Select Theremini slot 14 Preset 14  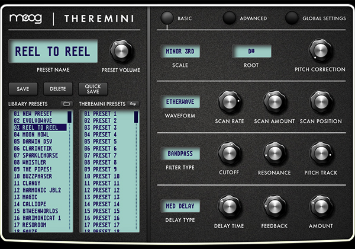pos(108,204)
